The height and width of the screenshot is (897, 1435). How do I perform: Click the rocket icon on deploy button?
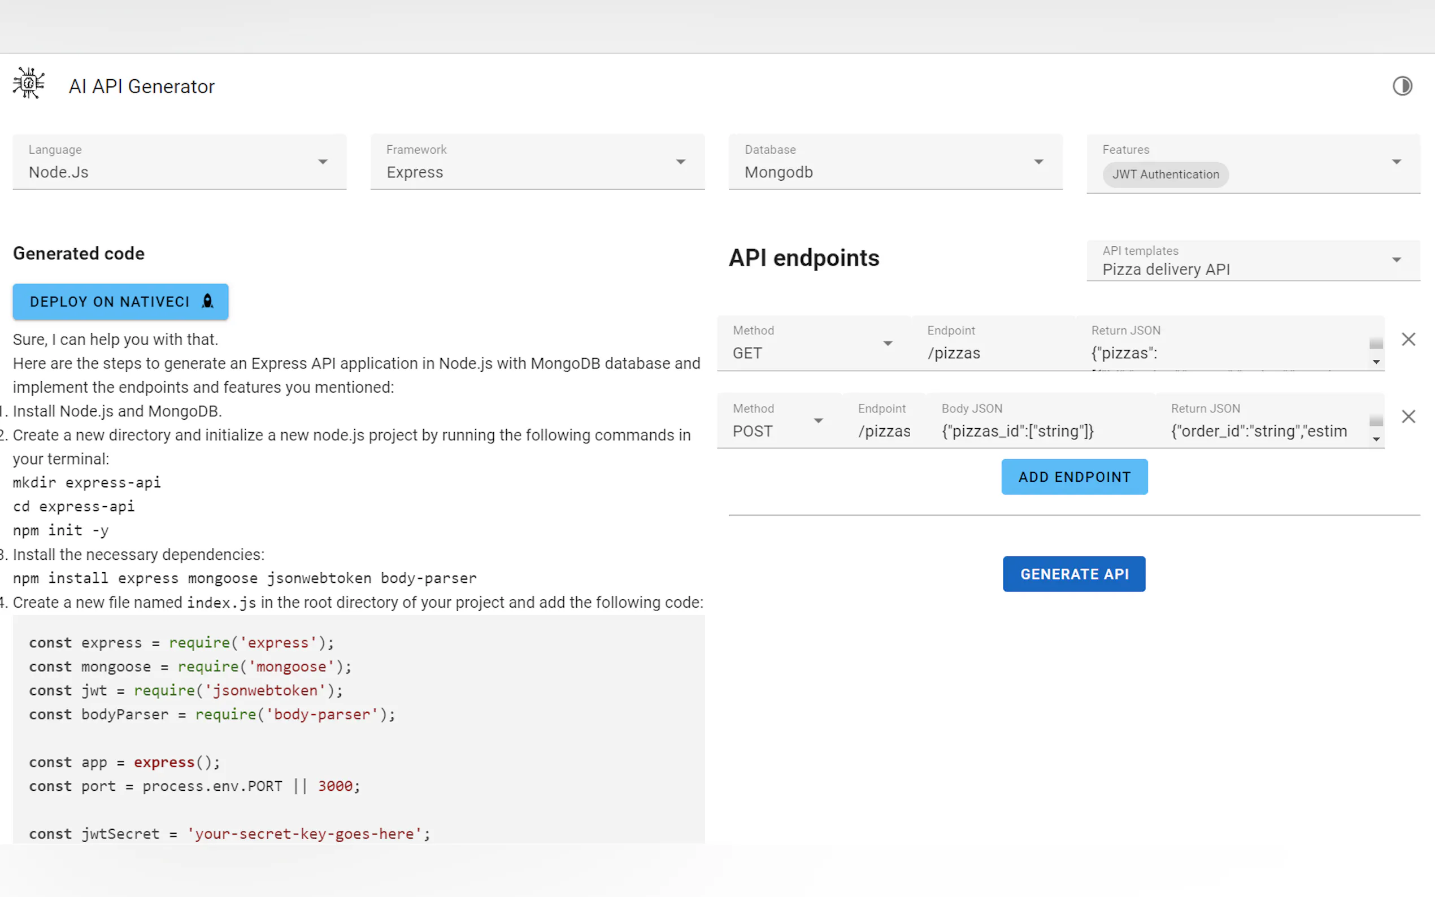click(207, 302)
